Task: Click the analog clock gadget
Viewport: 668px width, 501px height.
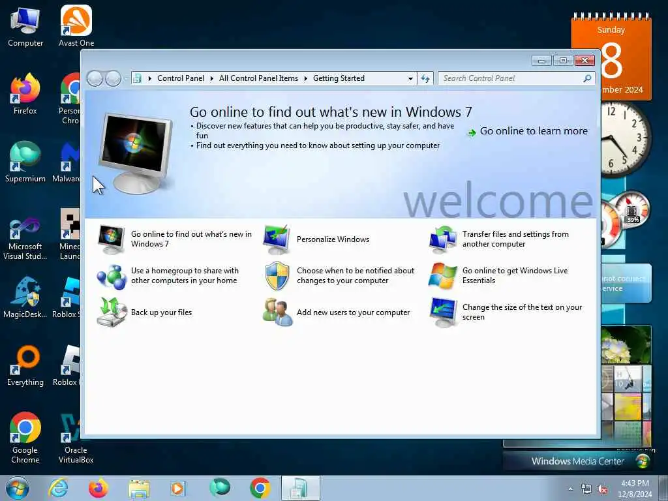Action: click(x=626, y=140)
